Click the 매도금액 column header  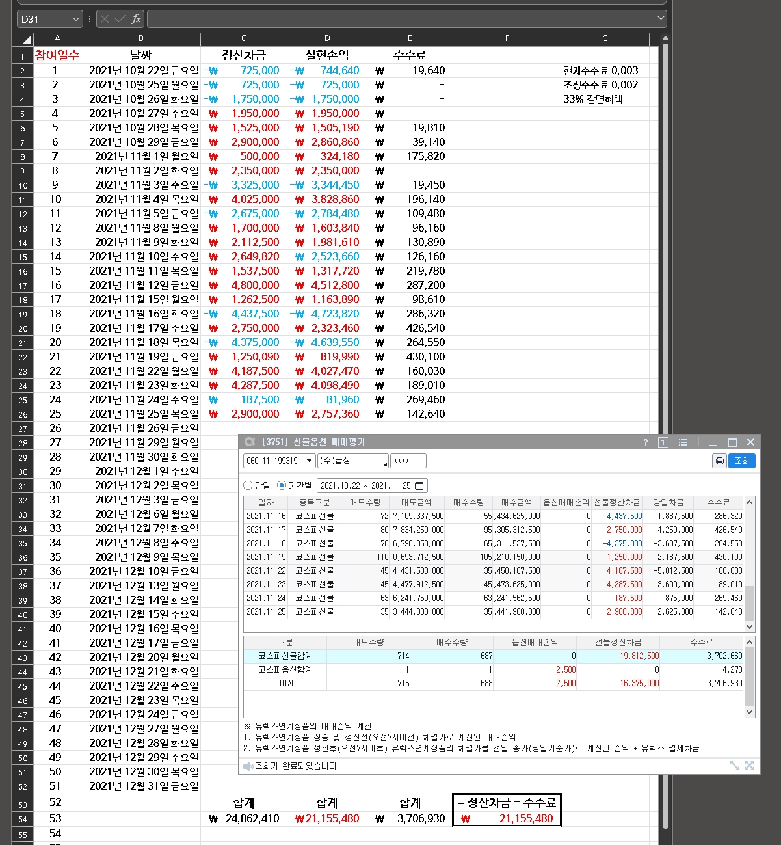coord(418,503)
